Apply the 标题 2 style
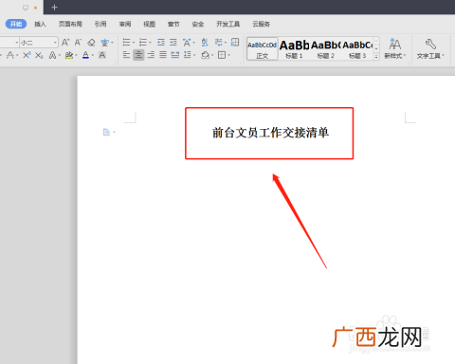Viewport: 455px width, 364px height. 326,48
